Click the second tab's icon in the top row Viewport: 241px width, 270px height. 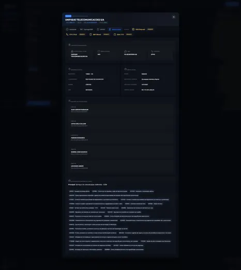point(81,30)
